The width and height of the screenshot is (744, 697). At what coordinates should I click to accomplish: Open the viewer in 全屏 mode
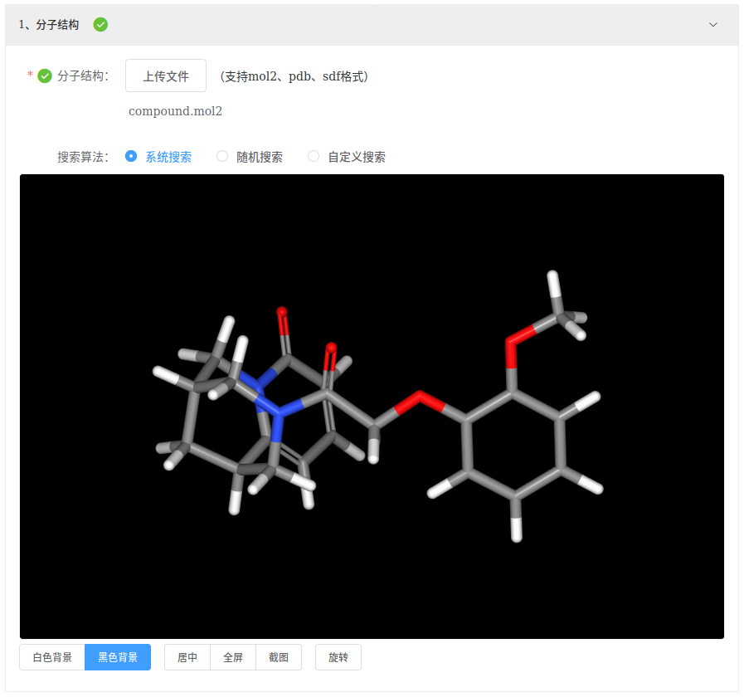point(233,657)
